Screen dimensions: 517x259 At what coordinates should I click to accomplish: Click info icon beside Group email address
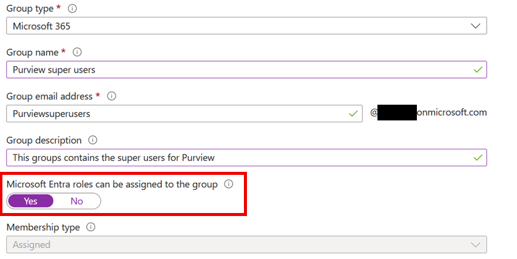(112, 96)
